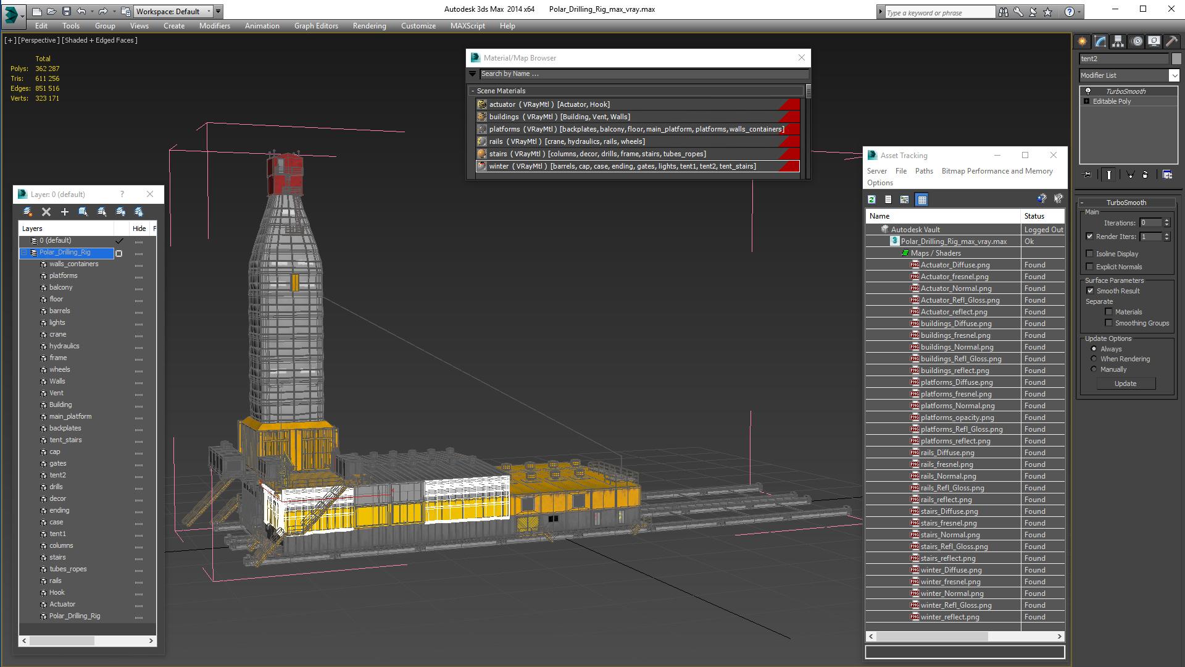
Task: Open Bitmap Performance and Memory menu
Action: [x=997, y=171]
